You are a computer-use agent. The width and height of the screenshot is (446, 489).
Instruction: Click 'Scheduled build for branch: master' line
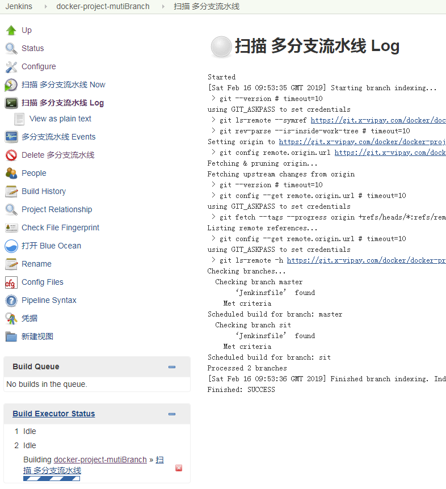[275, 314]
